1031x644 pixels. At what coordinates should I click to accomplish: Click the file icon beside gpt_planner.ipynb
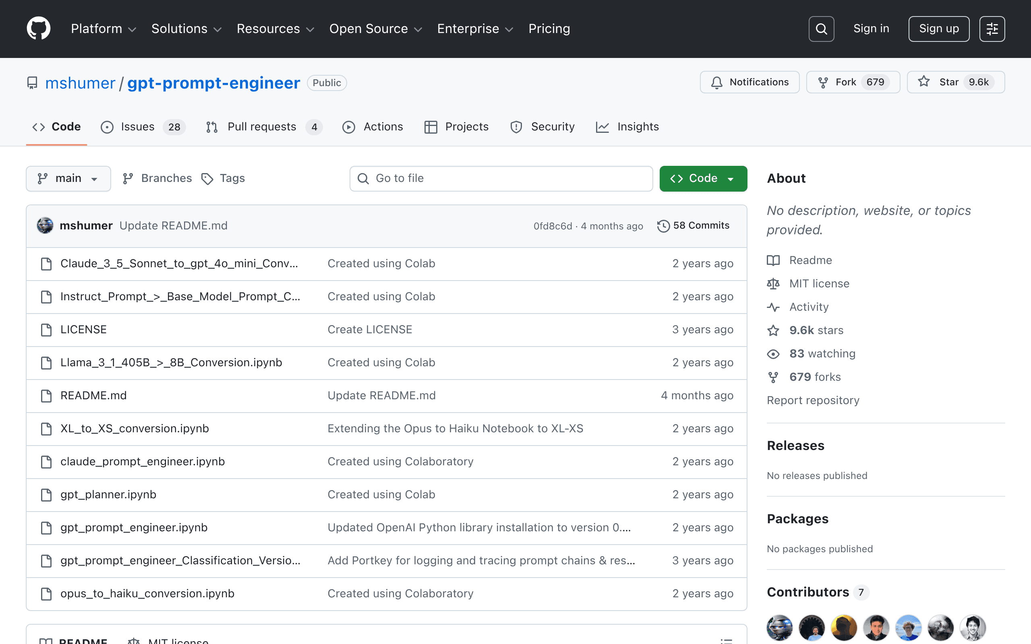pyautogui.click(x=46, y=495)
